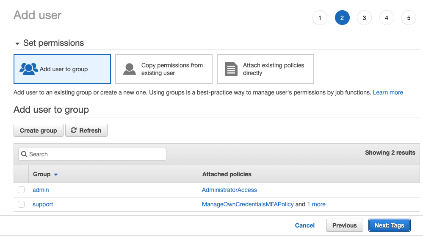Select wizard step 5 circle
Screen dimensions: 423x236
(x=409, y=18)
